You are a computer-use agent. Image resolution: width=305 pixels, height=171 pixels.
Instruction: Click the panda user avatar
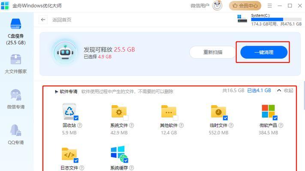tap(217, 6)
